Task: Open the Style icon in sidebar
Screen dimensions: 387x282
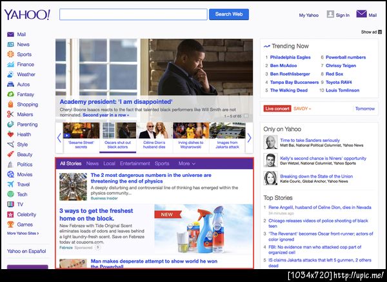Action: click(10, 144)
